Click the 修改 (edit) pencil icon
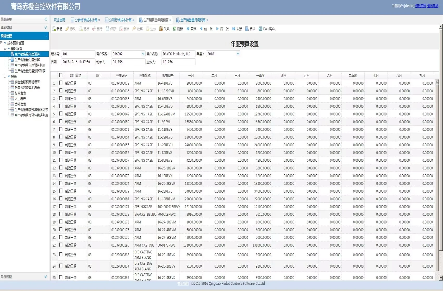The height and width of the screenshot is (291, 443). point(67,29)
